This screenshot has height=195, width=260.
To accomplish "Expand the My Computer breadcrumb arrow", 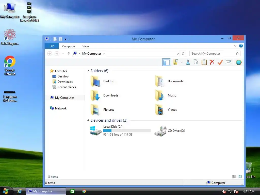I will pos(104,54).
